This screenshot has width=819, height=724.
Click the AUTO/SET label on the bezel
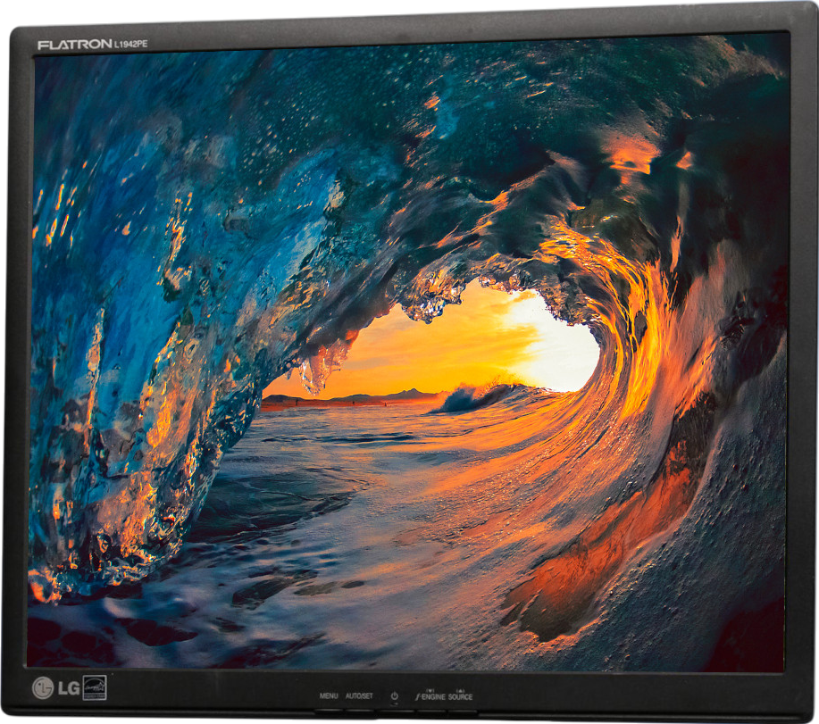click(x=359, y=695)
